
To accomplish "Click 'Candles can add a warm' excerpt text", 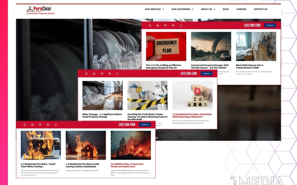I will 82,171.
